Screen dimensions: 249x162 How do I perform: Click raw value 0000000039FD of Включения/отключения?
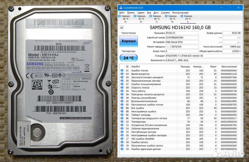pyautogui.click(x=229, y=101)
